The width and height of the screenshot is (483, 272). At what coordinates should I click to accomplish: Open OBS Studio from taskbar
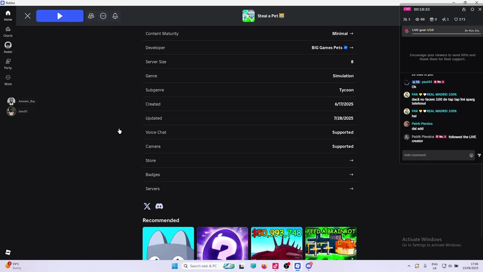287,266
